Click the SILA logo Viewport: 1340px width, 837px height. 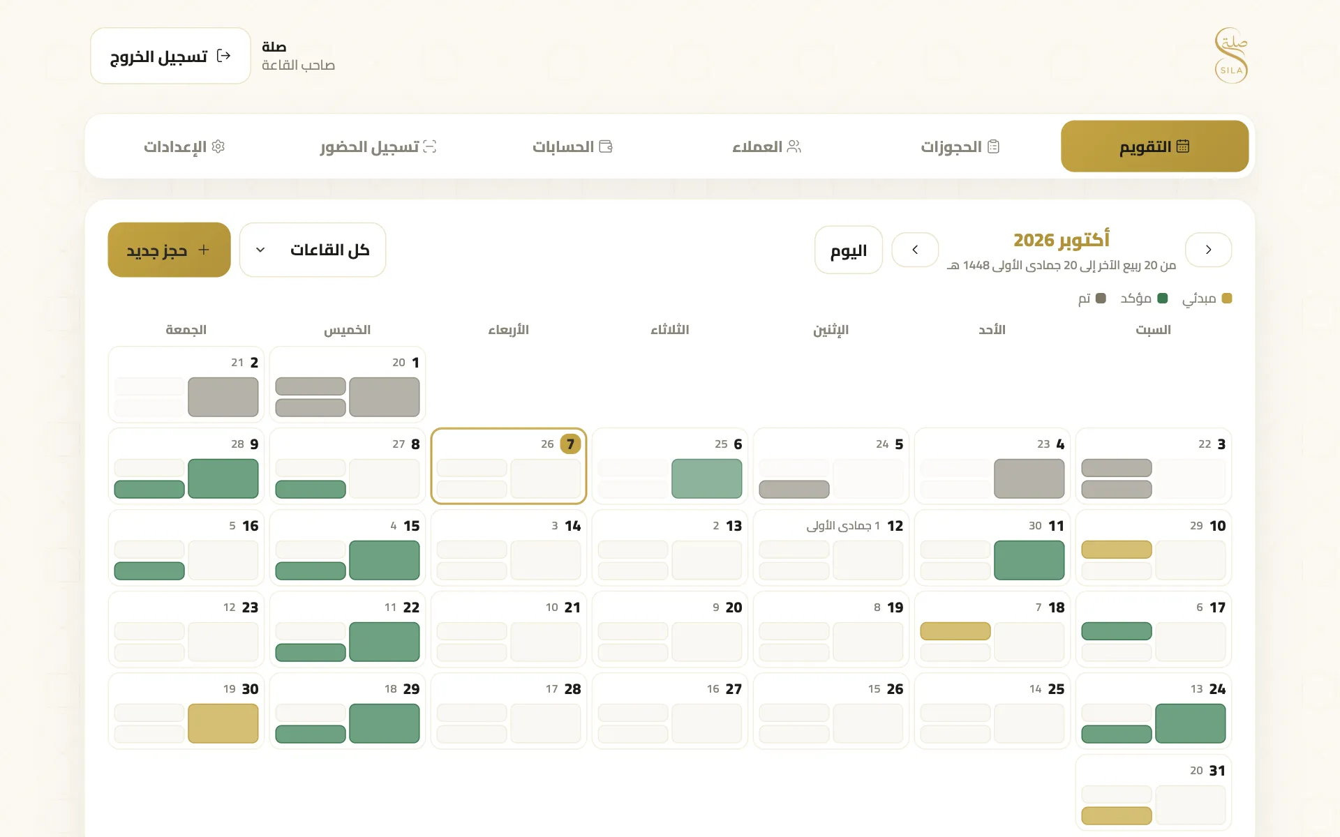pyautogui.click(x=1231, y=56)
